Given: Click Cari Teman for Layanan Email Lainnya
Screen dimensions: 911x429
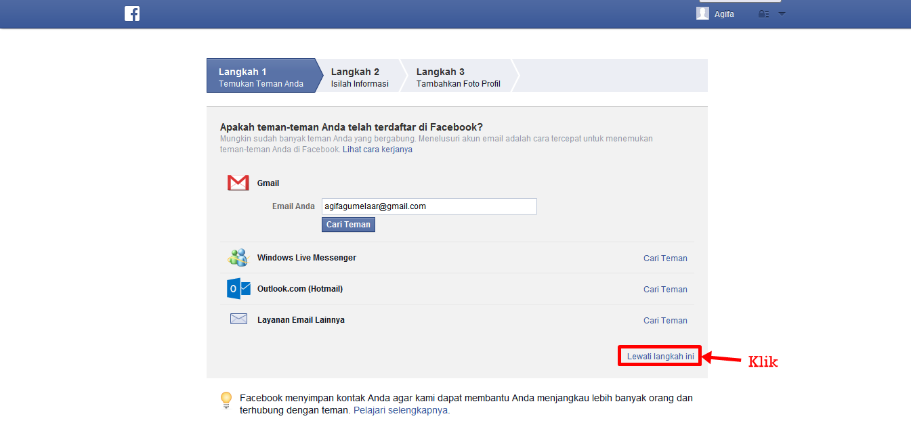Looking at the screenshot, I should pos(665,320).
